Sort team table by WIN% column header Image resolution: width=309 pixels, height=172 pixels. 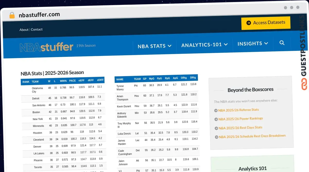(63, 81)
